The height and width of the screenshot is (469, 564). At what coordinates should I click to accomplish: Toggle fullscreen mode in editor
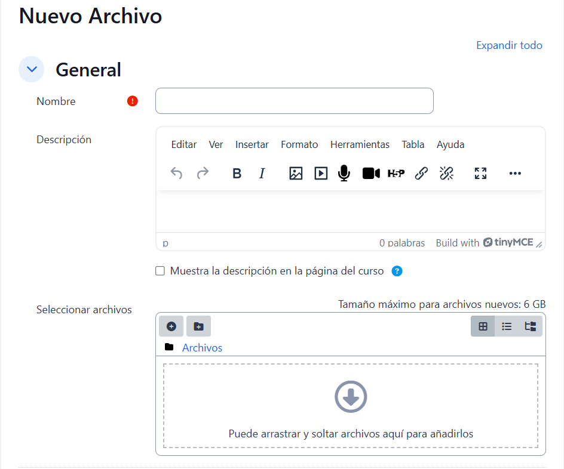click(x=480, y=174)
